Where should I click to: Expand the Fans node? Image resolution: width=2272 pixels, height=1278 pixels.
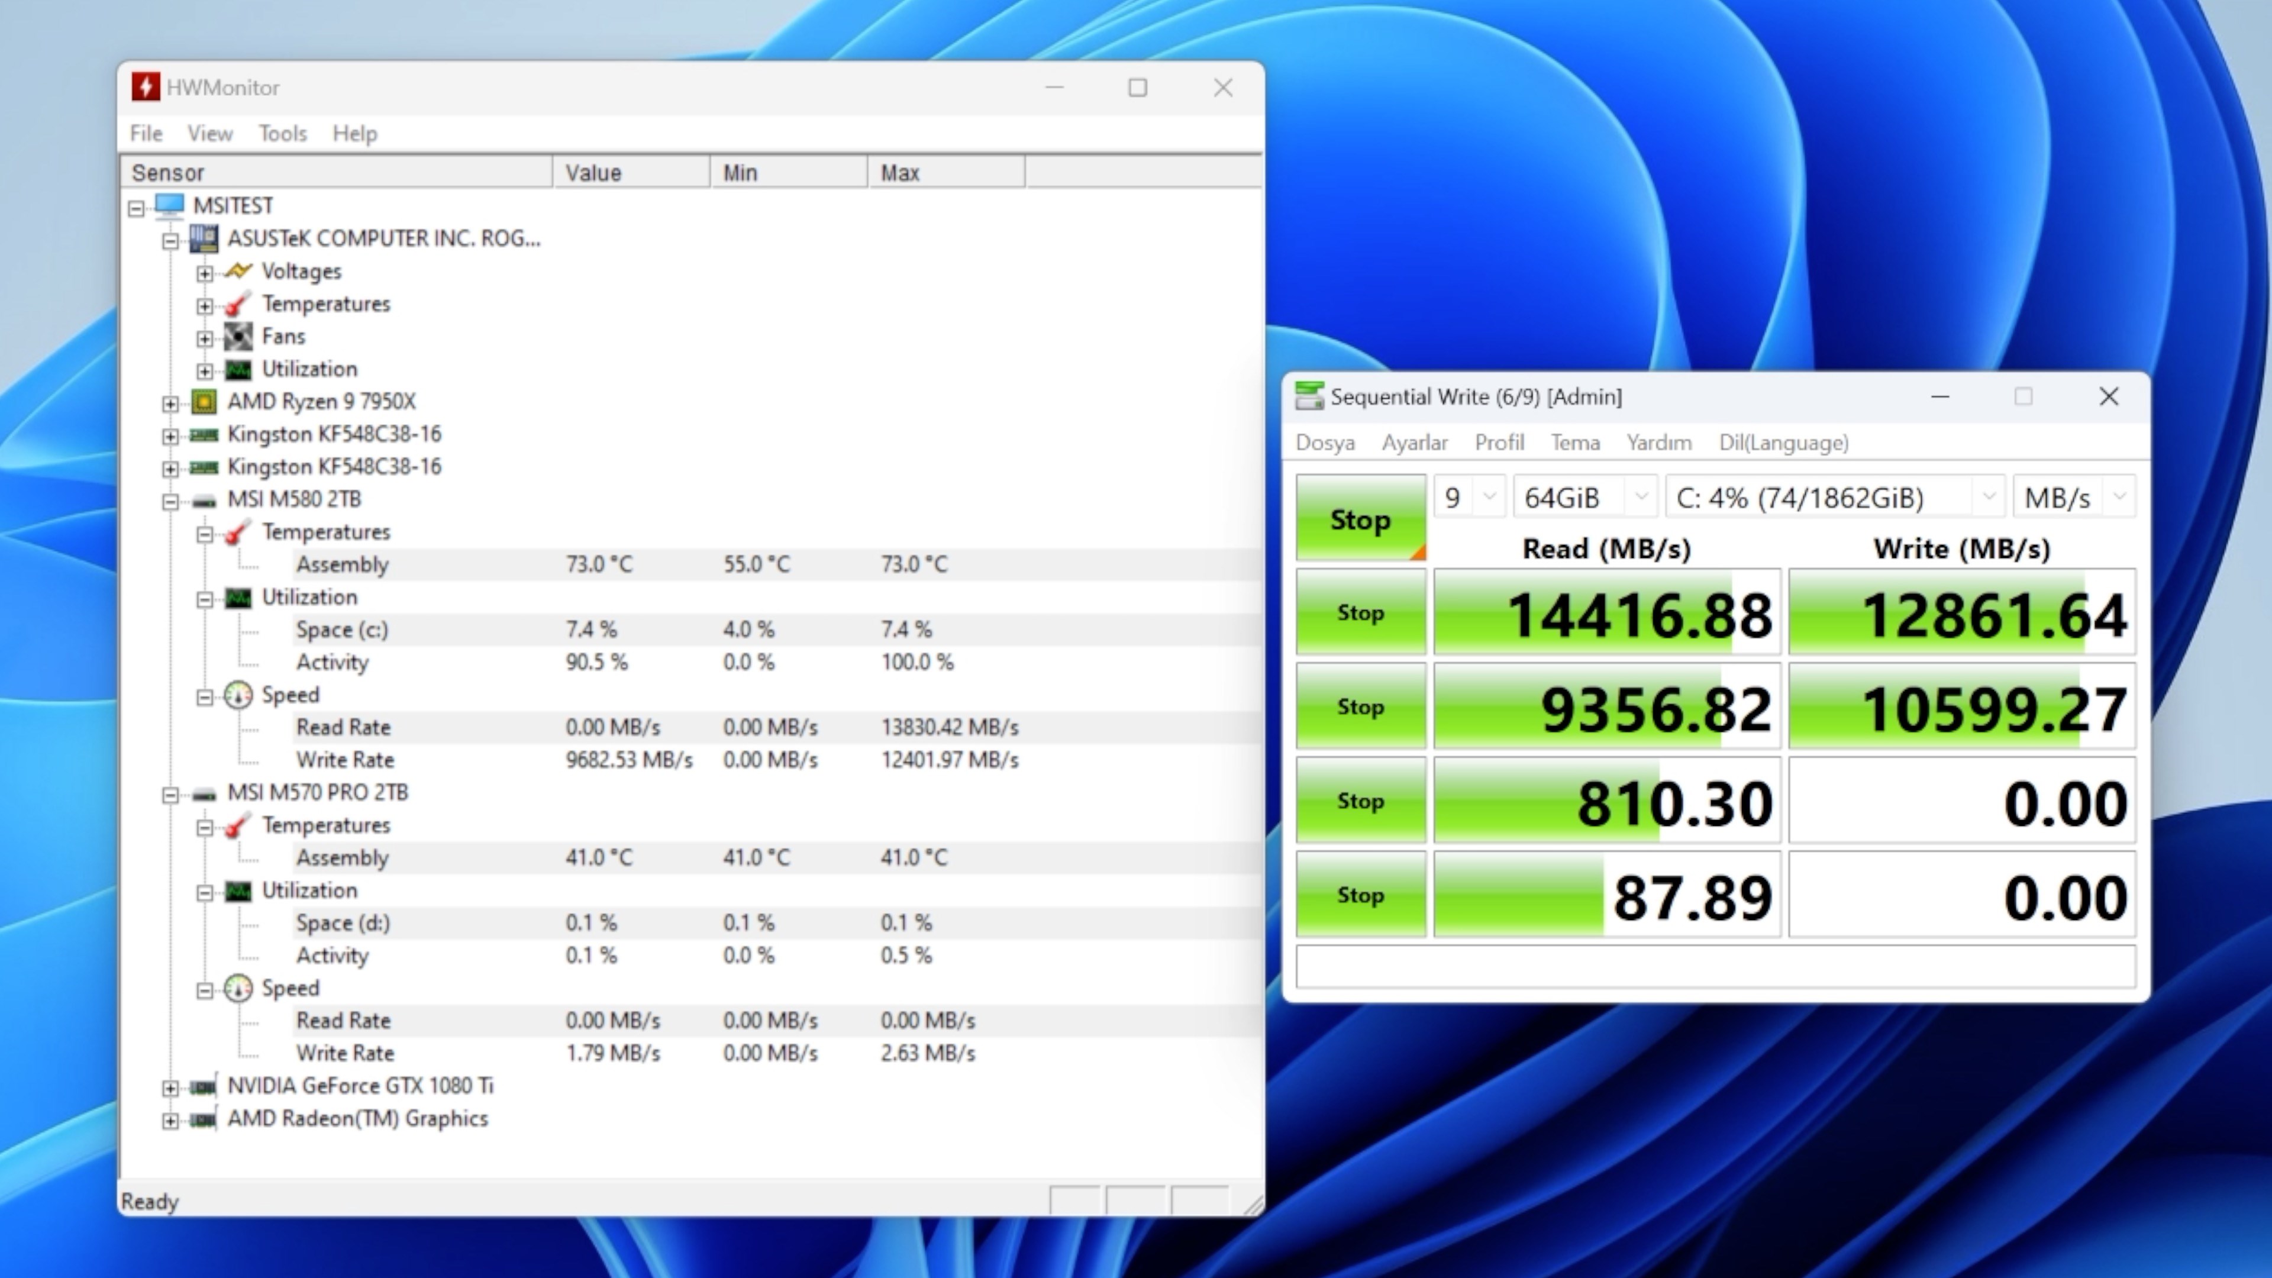[x=205, y=338]
